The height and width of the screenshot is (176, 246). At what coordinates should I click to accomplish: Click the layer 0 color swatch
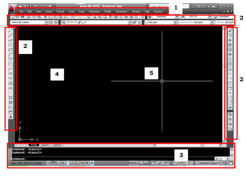(83, 22)
